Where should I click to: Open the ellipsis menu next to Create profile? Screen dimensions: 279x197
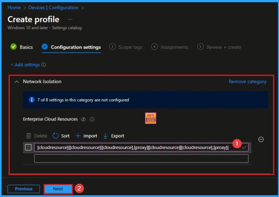click(70, 19)
